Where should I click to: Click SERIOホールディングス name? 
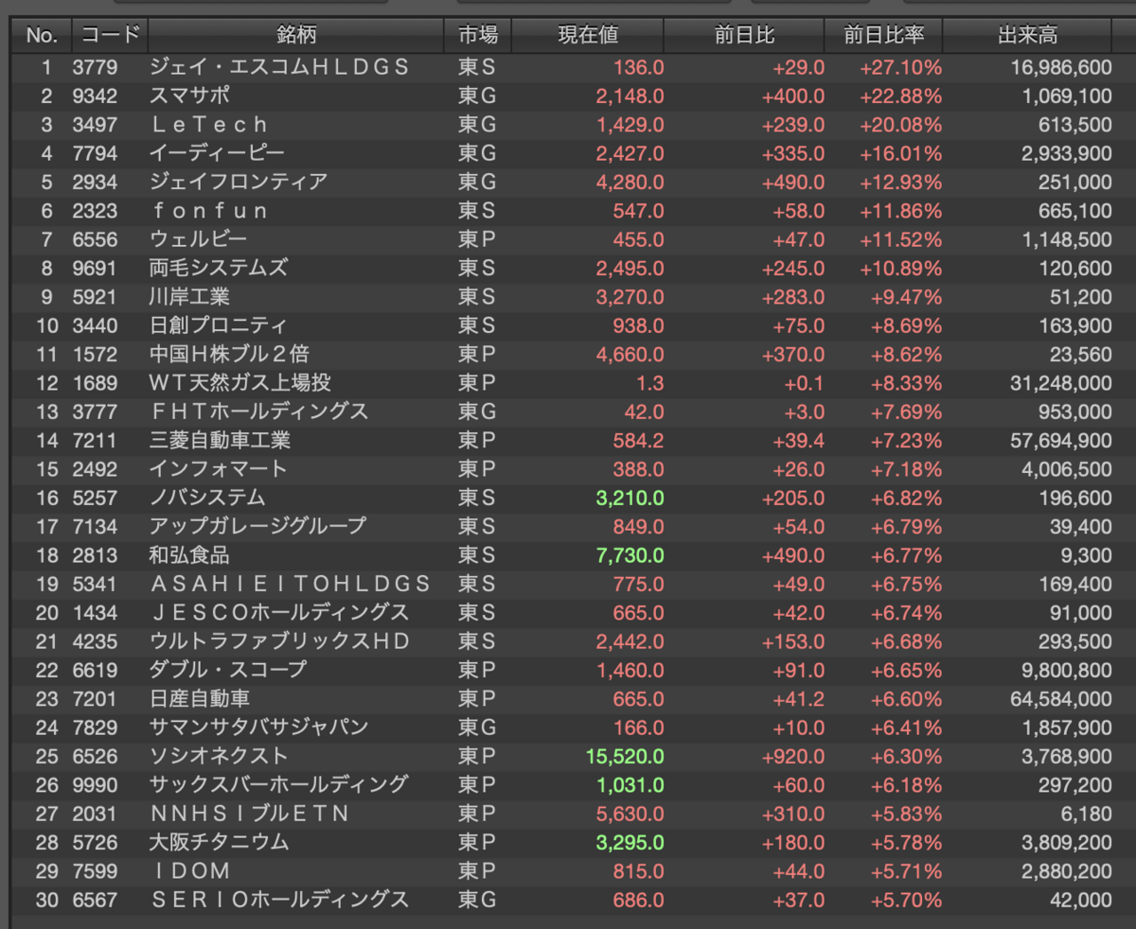[x=279, y=899]
